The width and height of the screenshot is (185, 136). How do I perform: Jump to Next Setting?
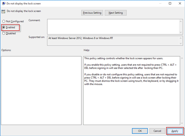116,13
